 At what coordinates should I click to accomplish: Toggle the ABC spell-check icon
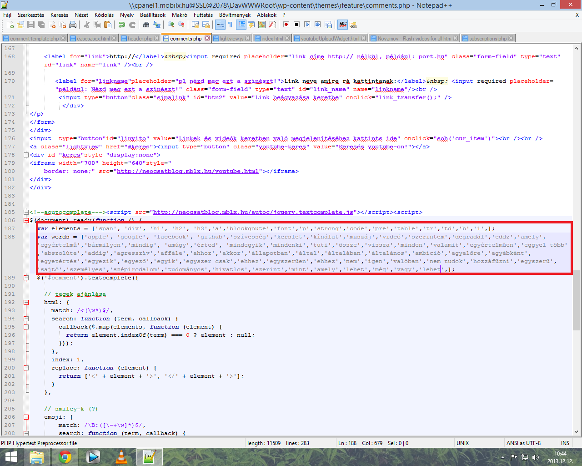[x=343, y=25]
